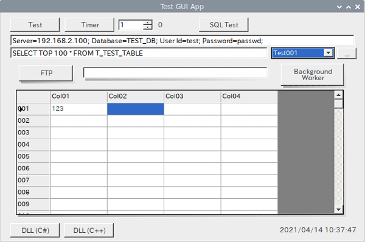The image size is (365, 242).
Task: Click the FTP button
Action: point(46,74)
